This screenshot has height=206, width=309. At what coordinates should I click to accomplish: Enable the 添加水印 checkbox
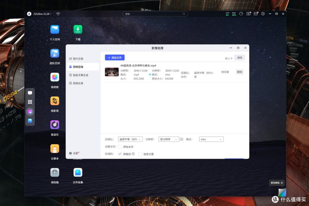(120, 147)
